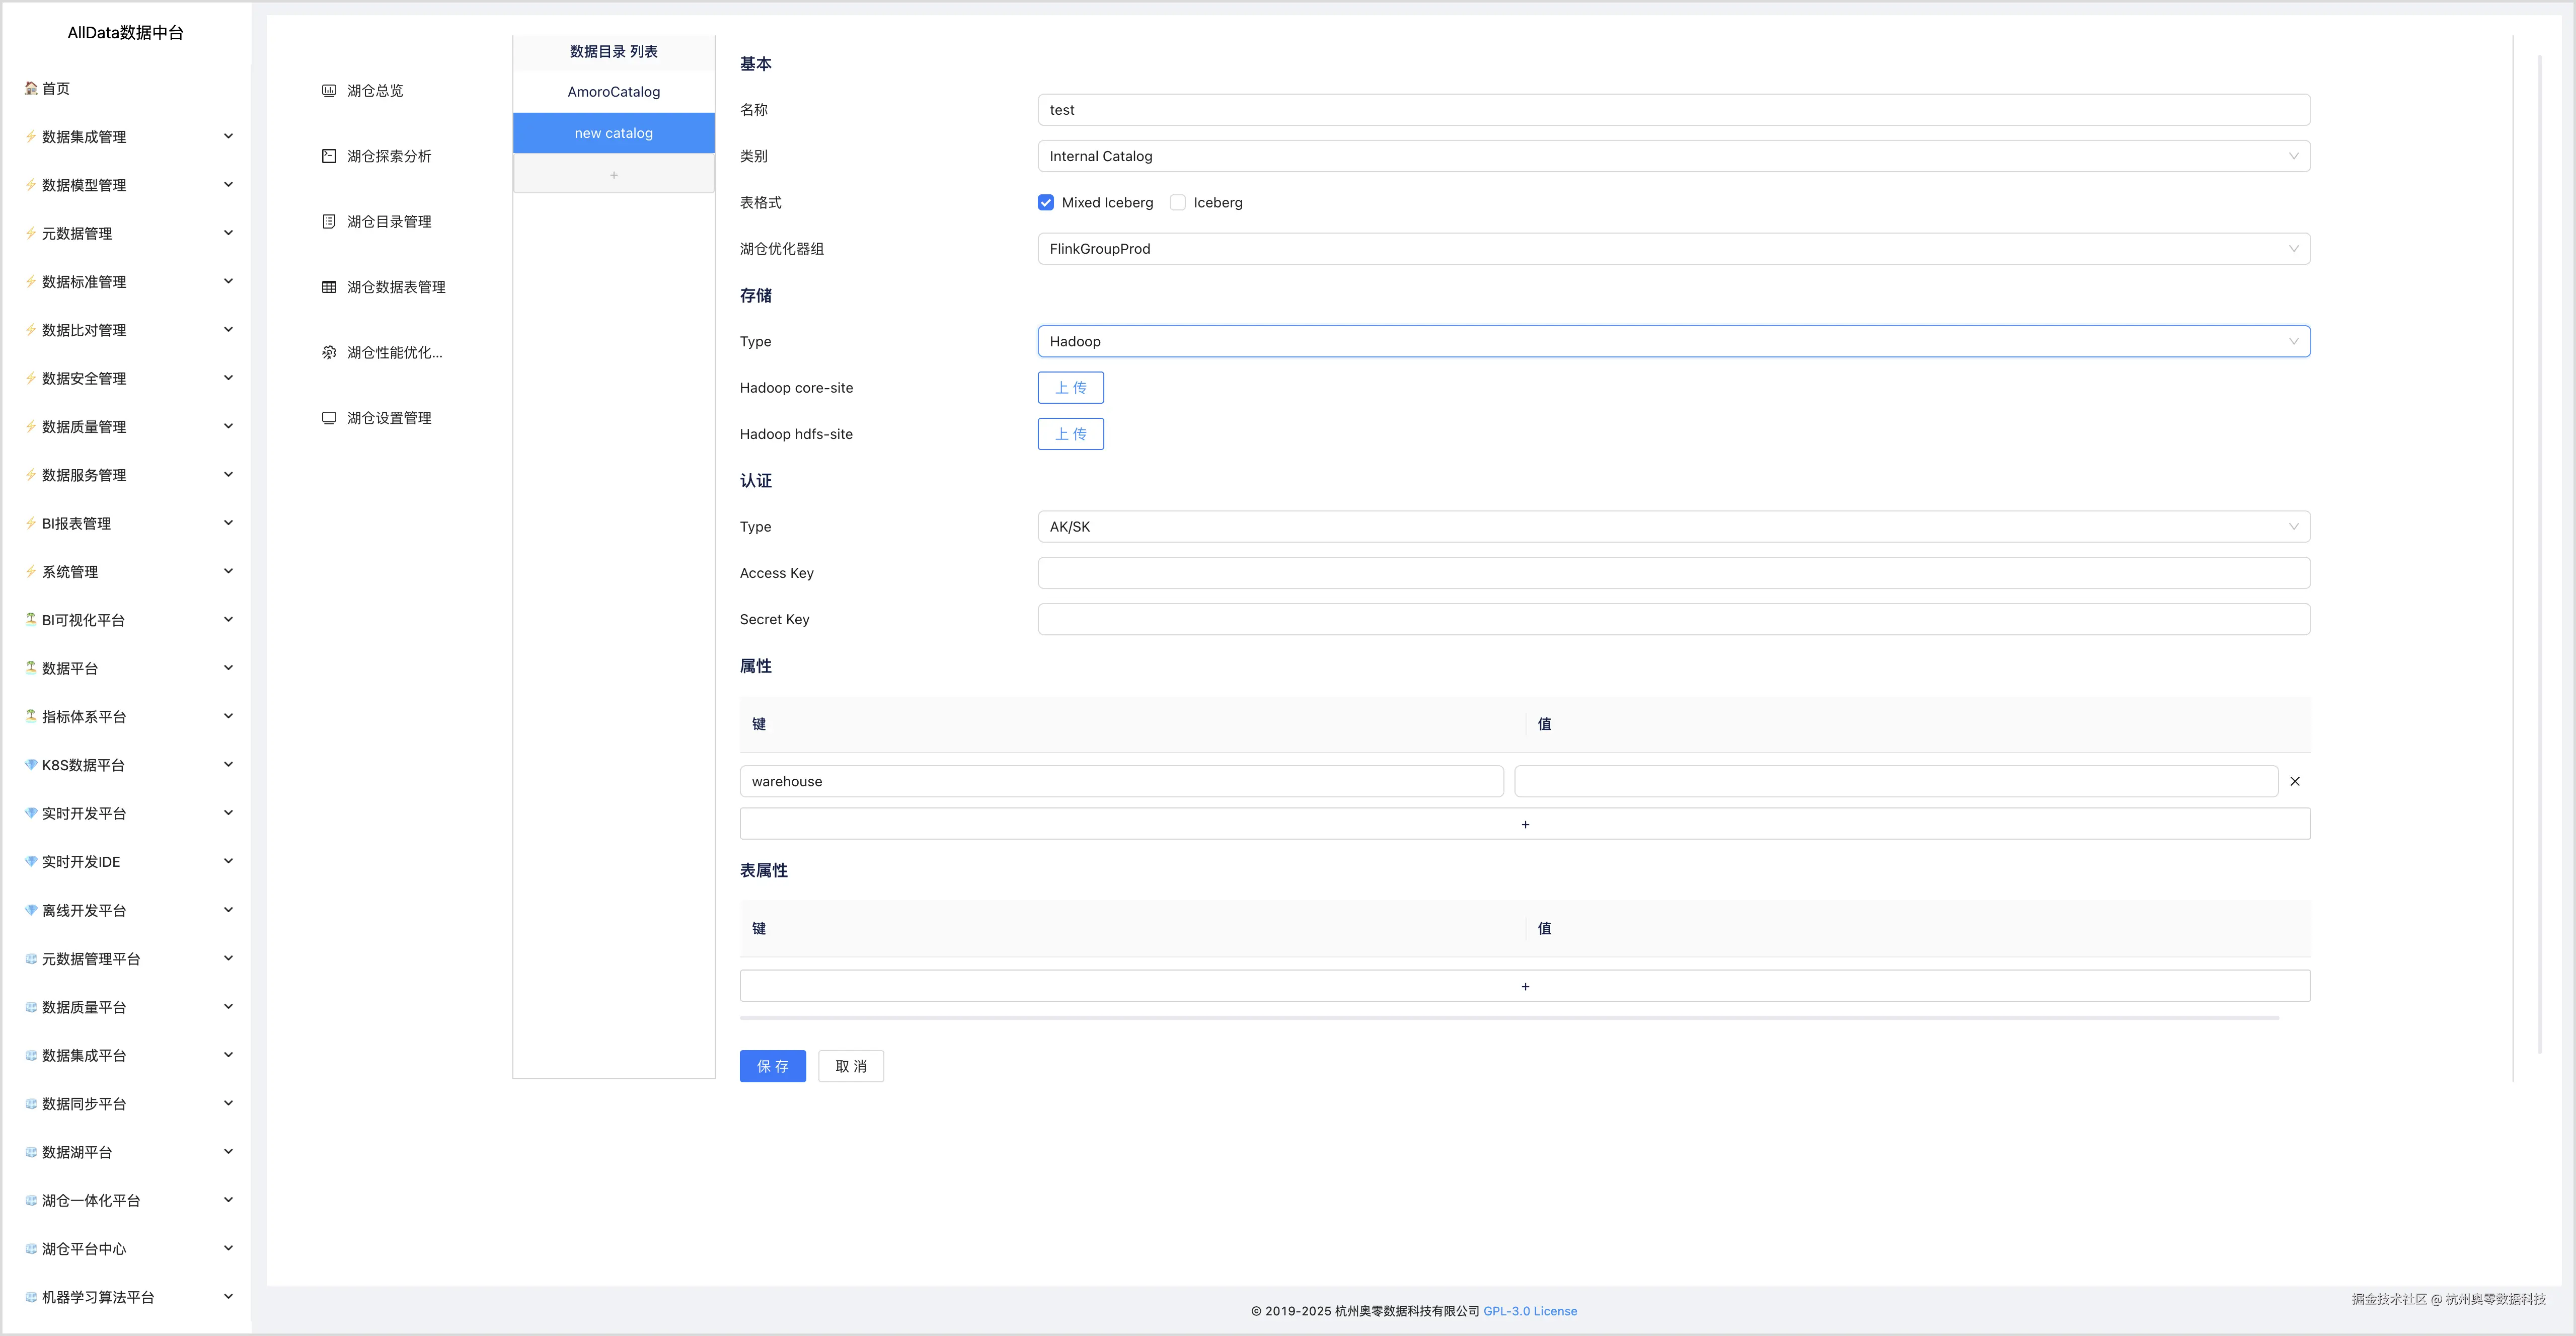Uncheck the Mixed Iceberg checkbox
The width and height of the screenshot is (2576, 1336).
[x=1046, y=203]
